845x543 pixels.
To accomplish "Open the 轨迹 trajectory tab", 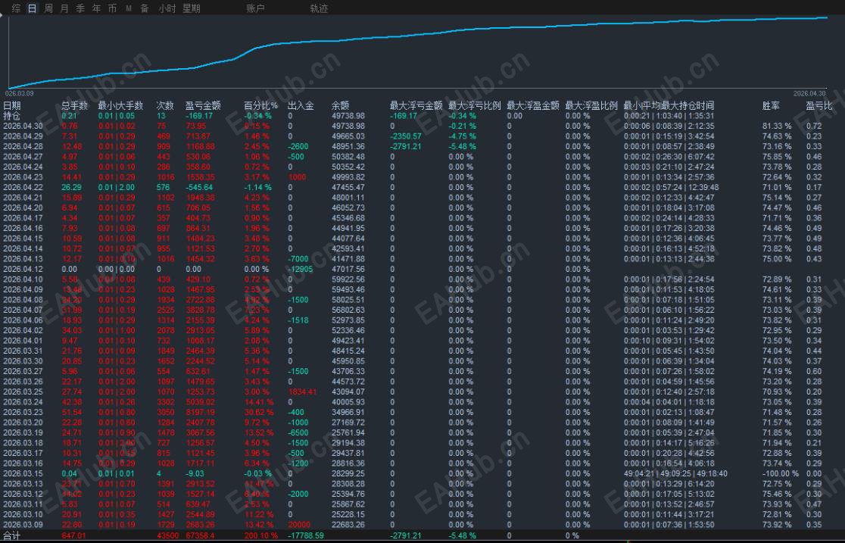I will pos(319,8).
